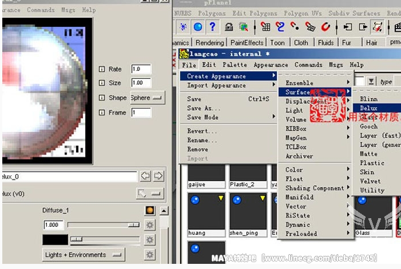This screenshot has width=401, height=269.
Task: Click the slider beside black color swatch
Action: (105, 239)
